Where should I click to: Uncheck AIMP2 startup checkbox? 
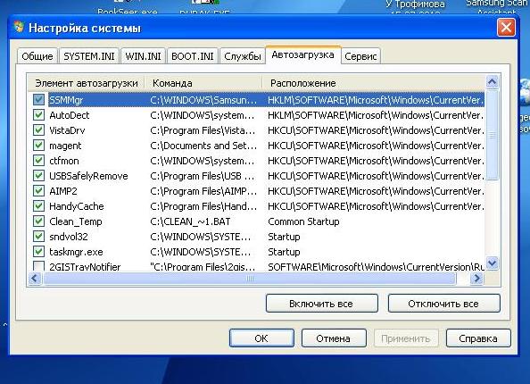coord(38,191)
